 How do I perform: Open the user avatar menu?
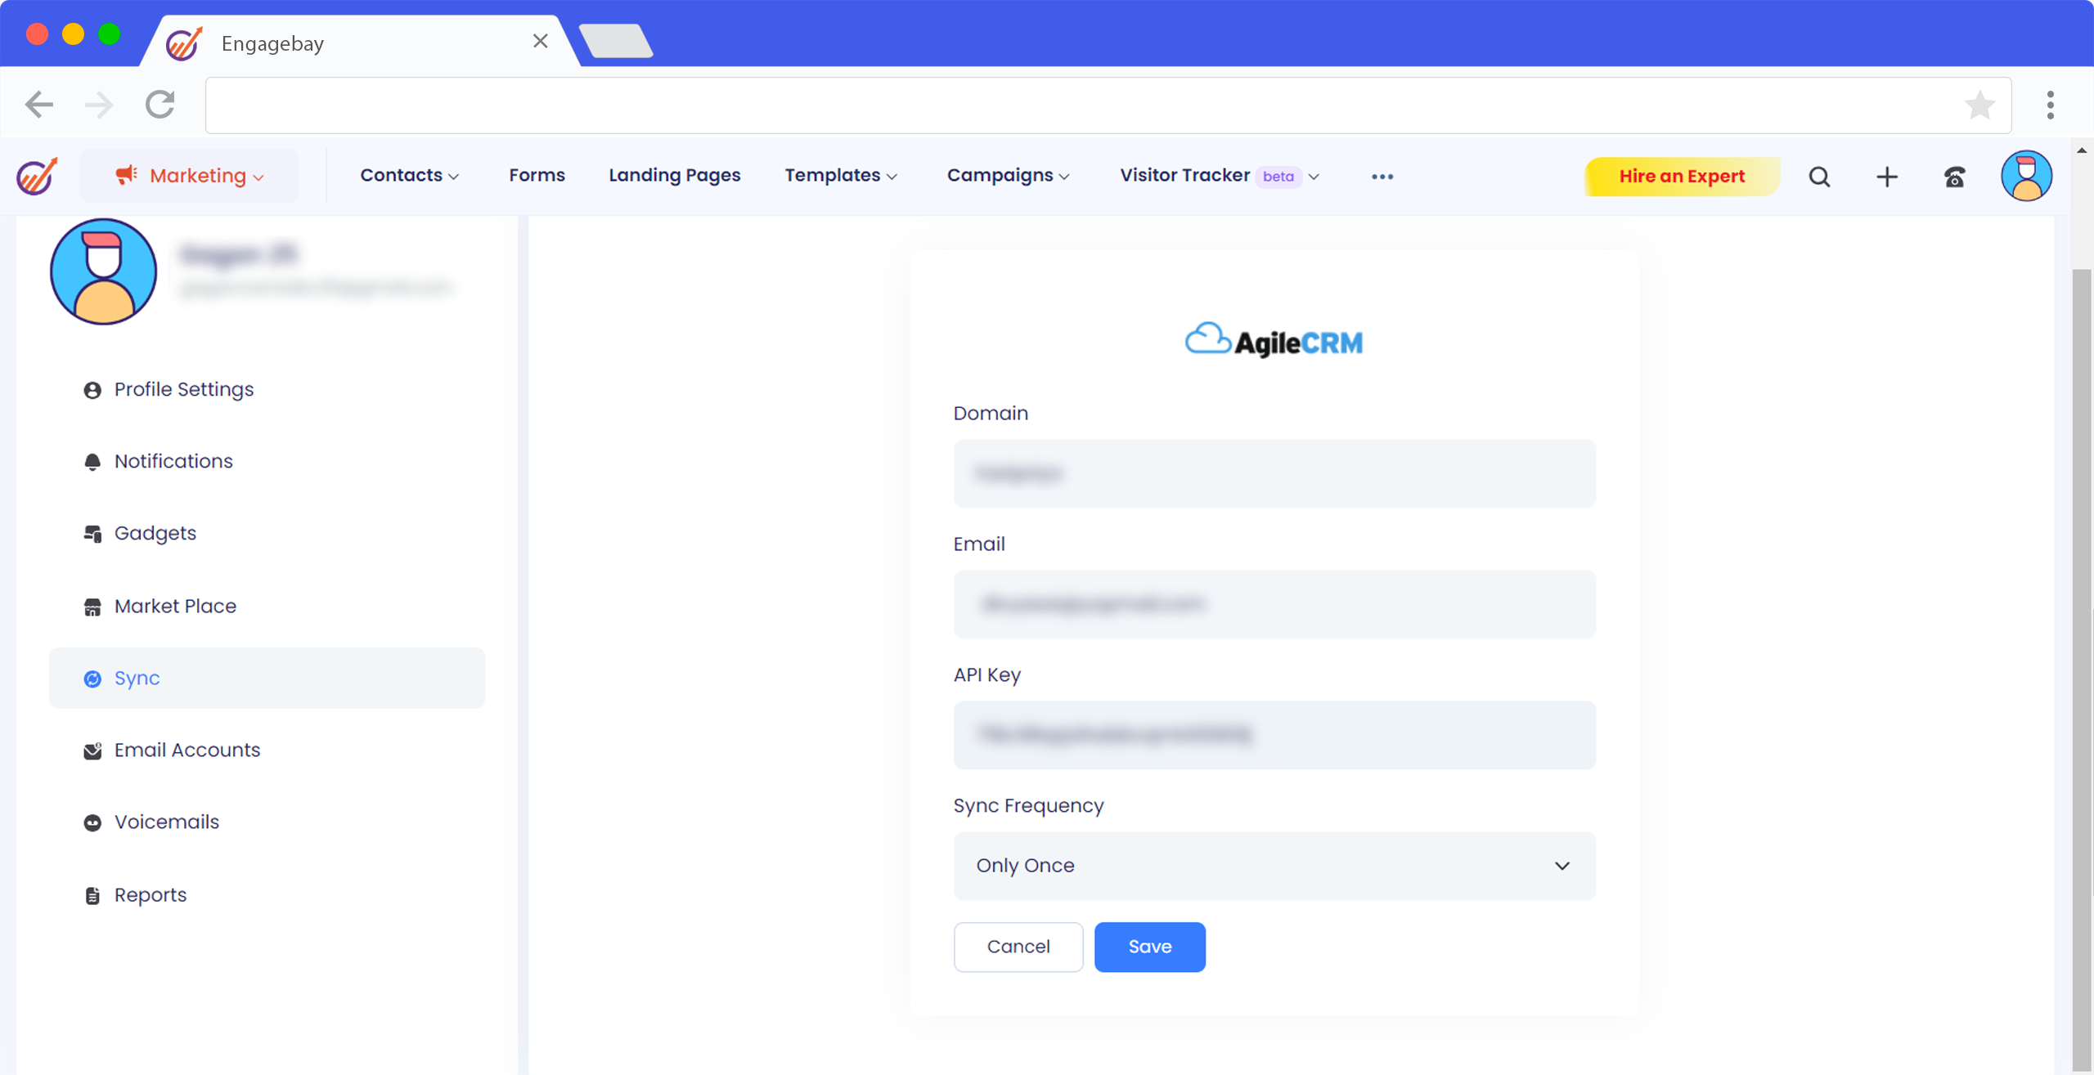tap(2026, 176)
